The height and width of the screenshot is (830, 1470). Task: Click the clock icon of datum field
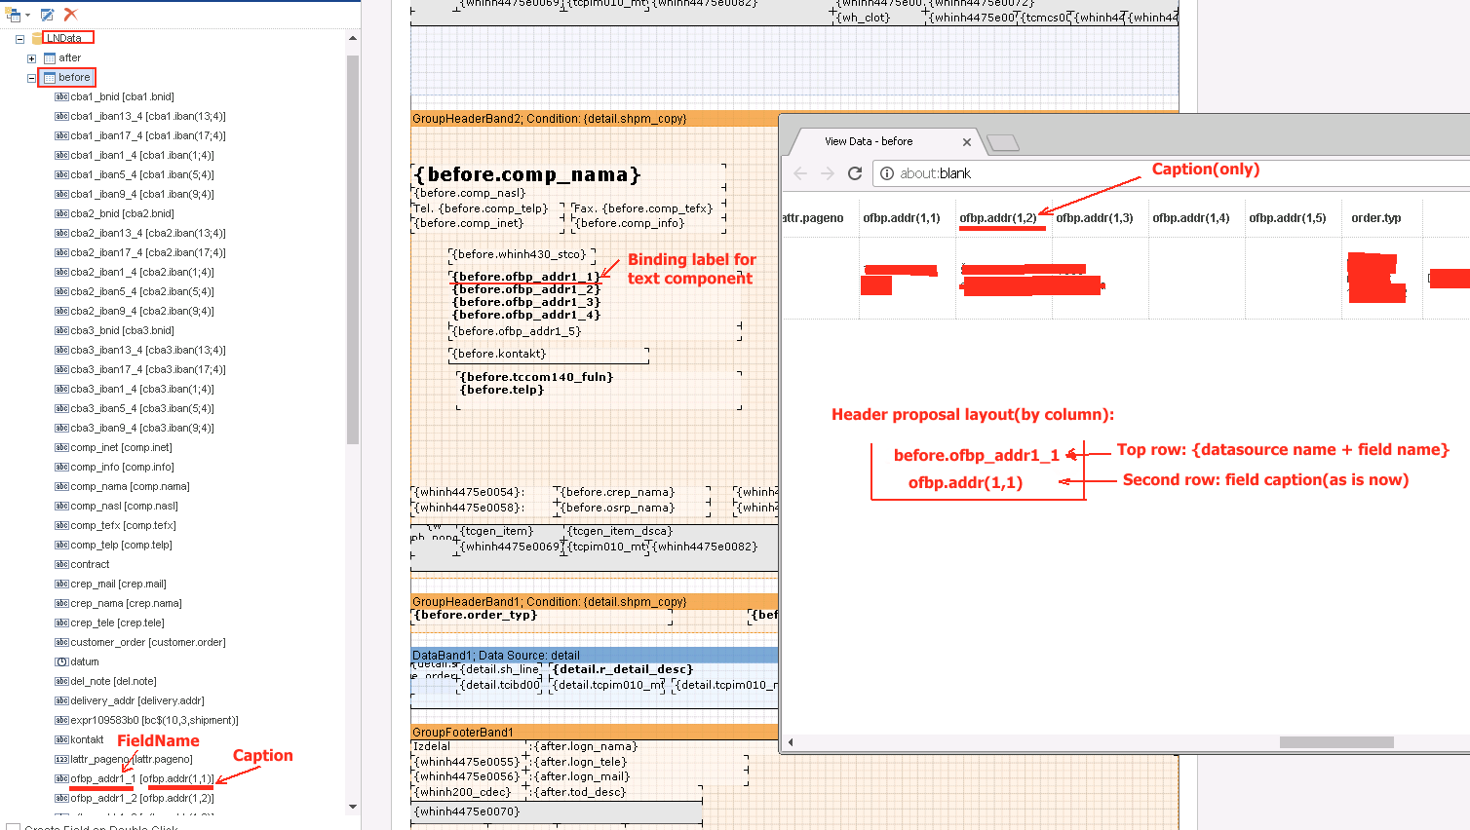61,661
